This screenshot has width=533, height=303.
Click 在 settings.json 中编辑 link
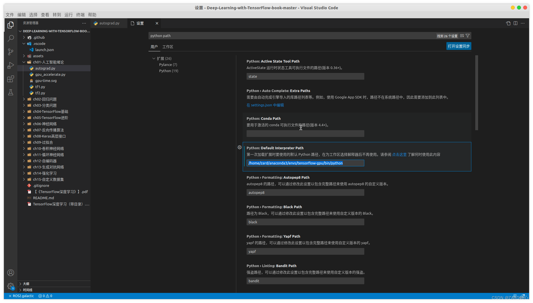coord(265,105)
